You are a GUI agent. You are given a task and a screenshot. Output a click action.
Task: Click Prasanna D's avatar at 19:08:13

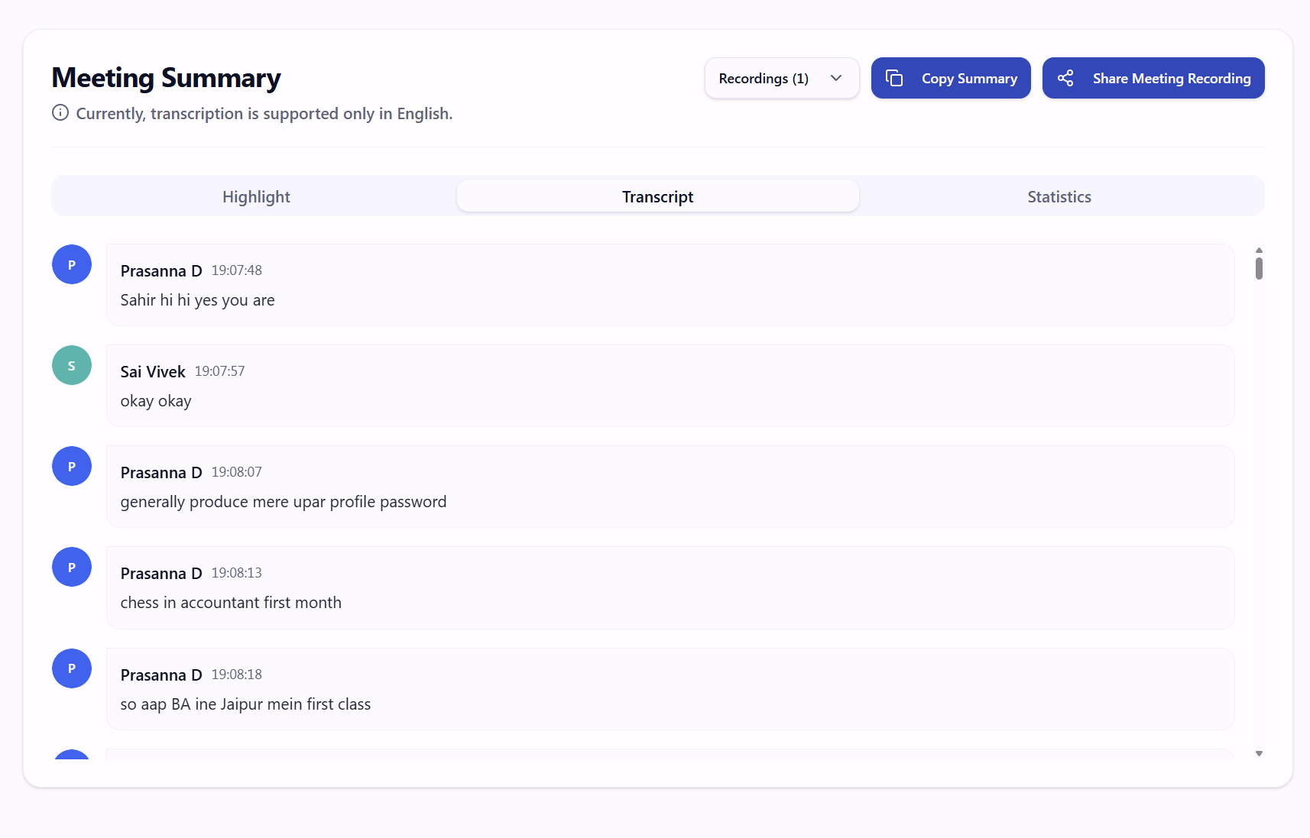click(x=72, y=567)
